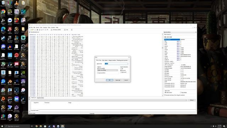Open the VLC media player desktop shortcut

(17, 4)
